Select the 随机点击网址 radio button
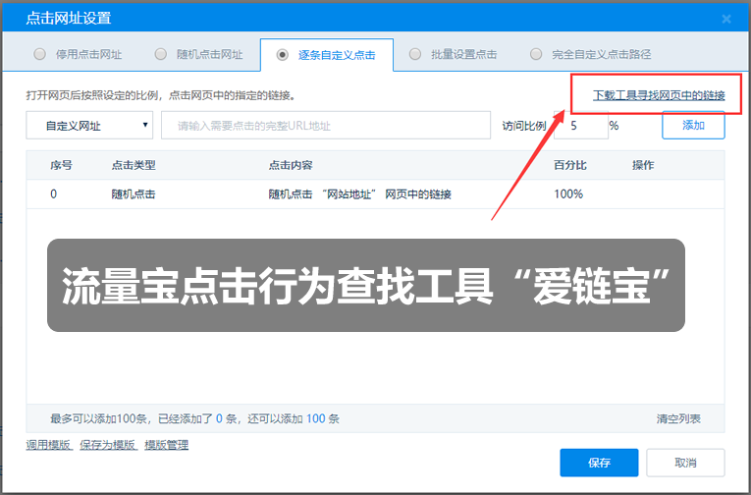751x495 pixels. (161, 54)
